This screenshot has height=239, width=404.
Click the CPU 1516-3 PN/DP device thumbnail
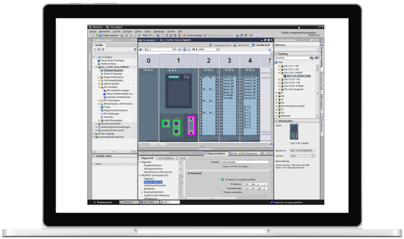coord(294,132)
